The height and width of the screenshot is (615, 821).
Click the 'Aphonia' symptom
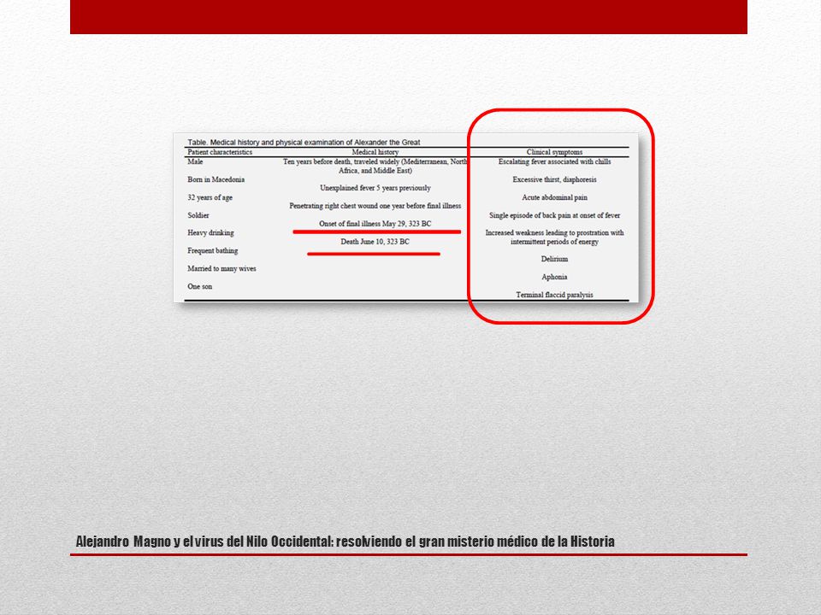coord(554,277)
